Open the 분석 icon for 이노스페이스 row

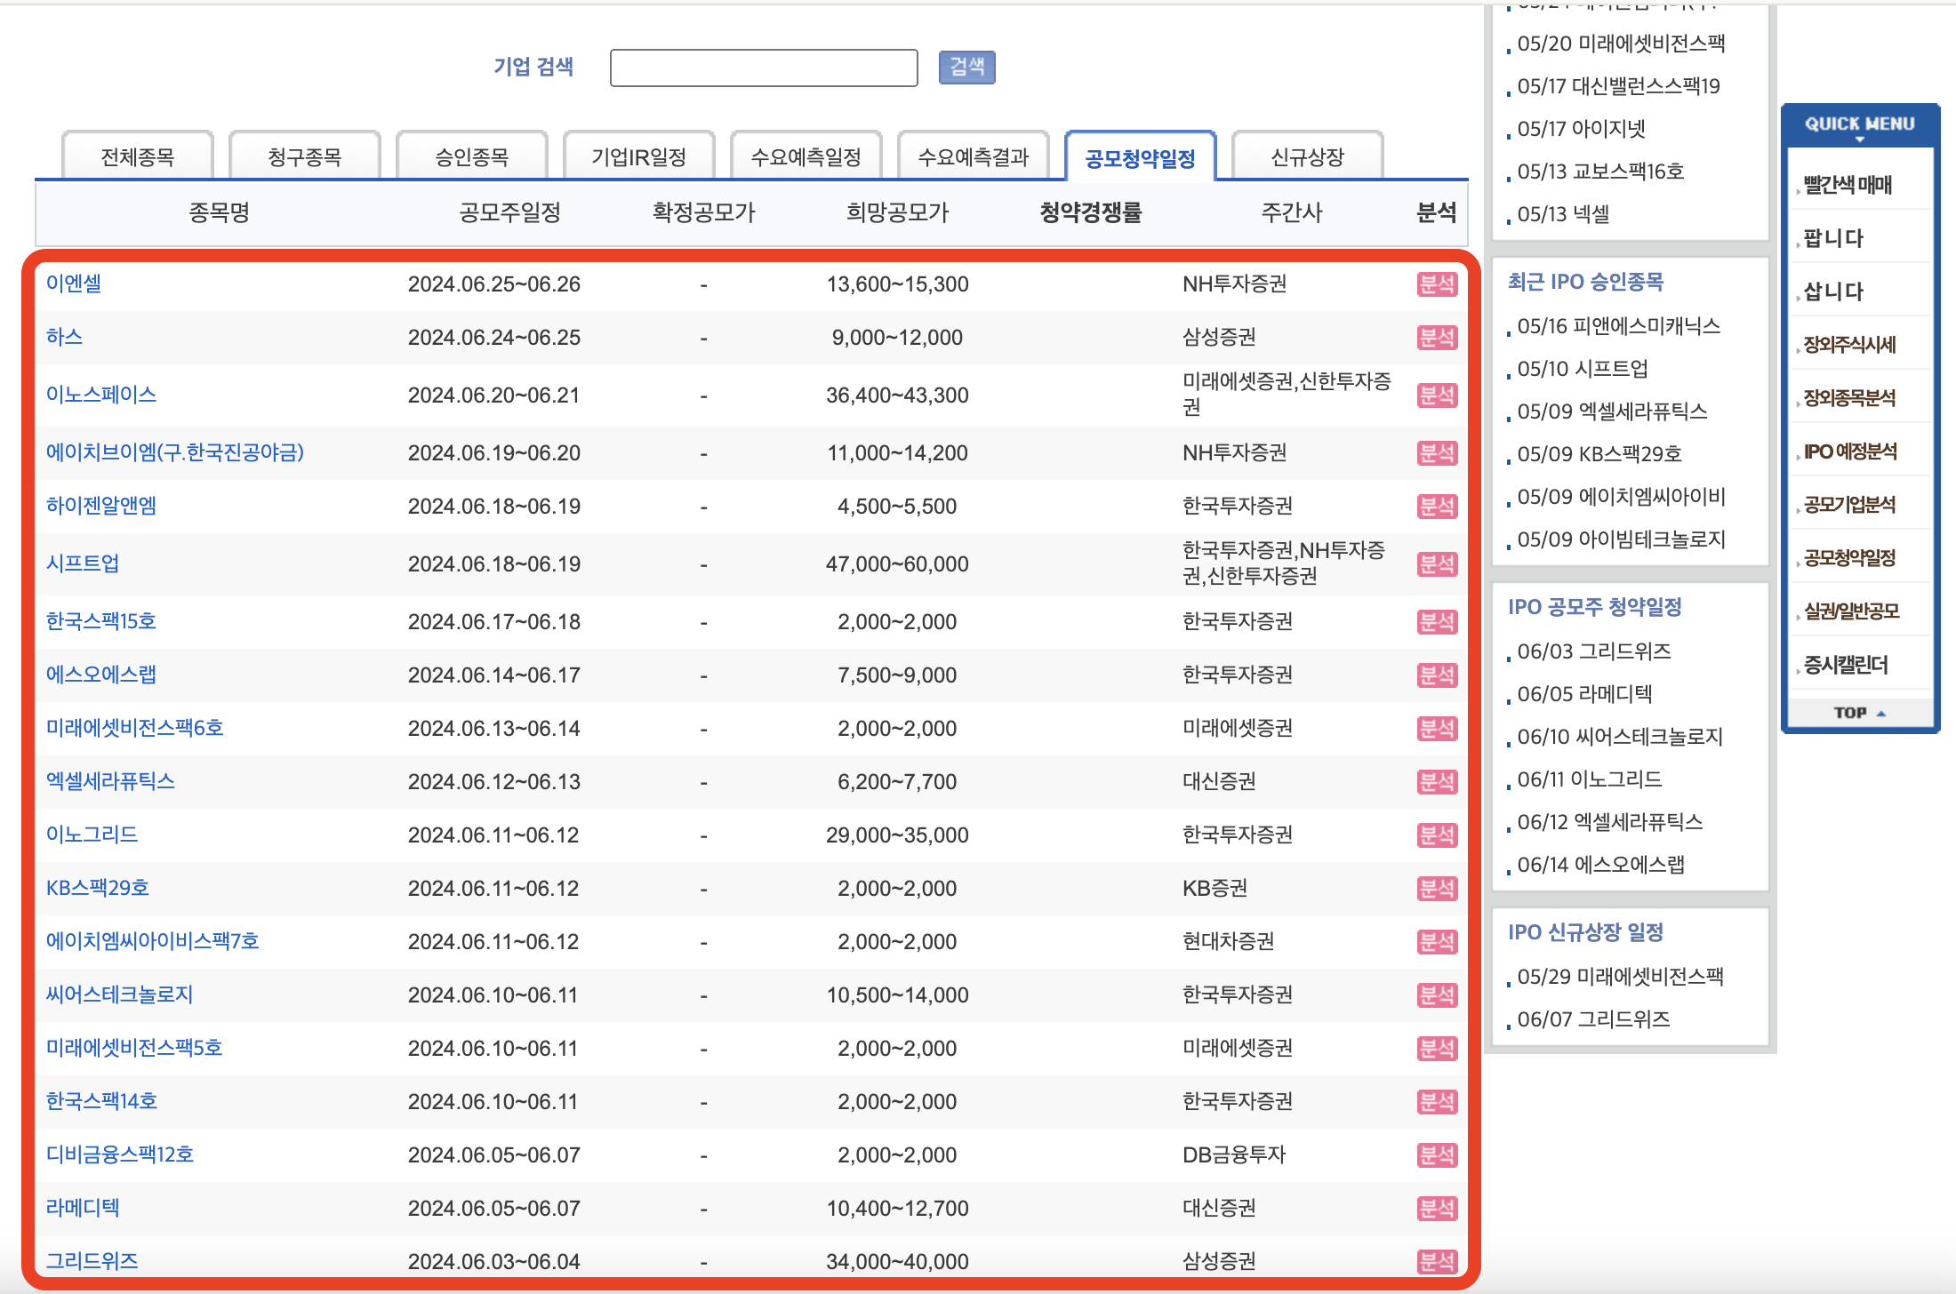[x=1436, y=395]
